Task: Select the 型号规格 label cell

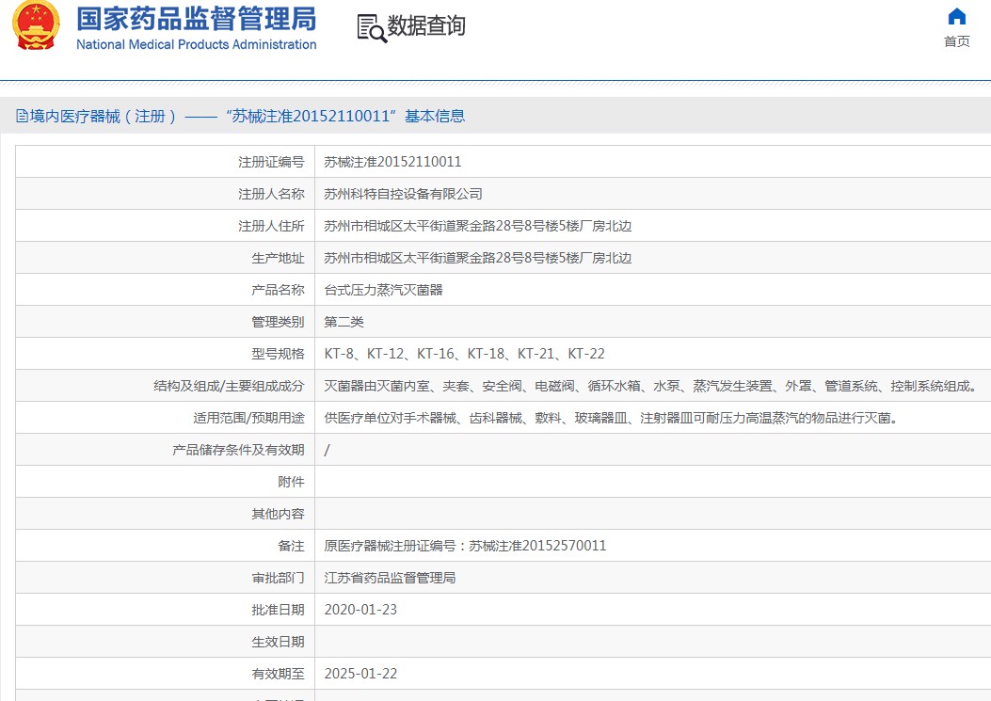Action: 165,354
